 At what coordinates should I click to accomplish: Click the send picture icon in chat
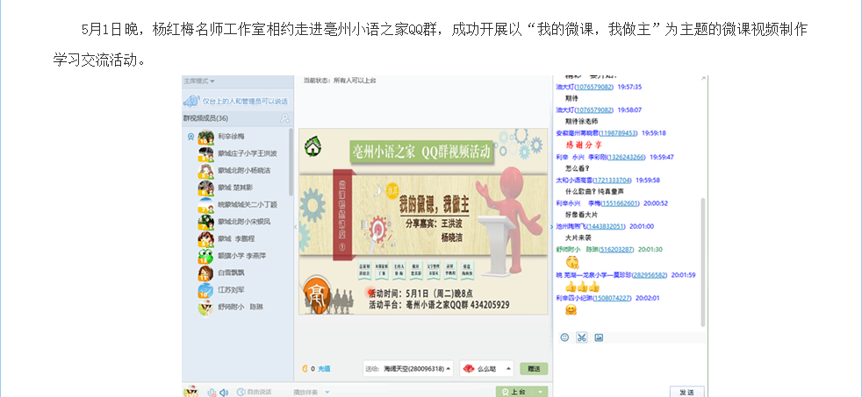(x=599, y=337)
